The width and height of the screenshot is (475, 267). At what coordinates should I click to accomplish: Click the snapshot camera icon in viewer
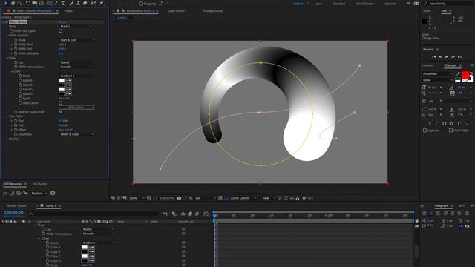click(x=180, y=198)
